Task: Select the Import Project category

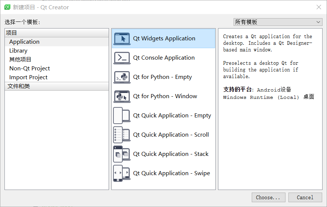Action: [x=29, y=77]
